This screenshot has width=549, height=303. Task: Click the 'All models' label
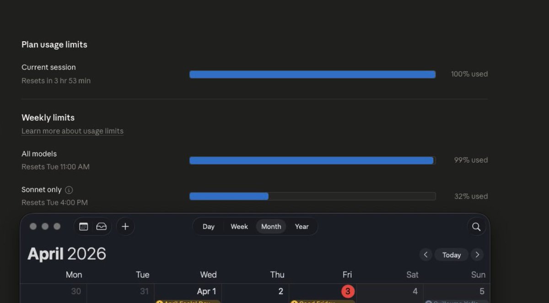click(39, 154)
